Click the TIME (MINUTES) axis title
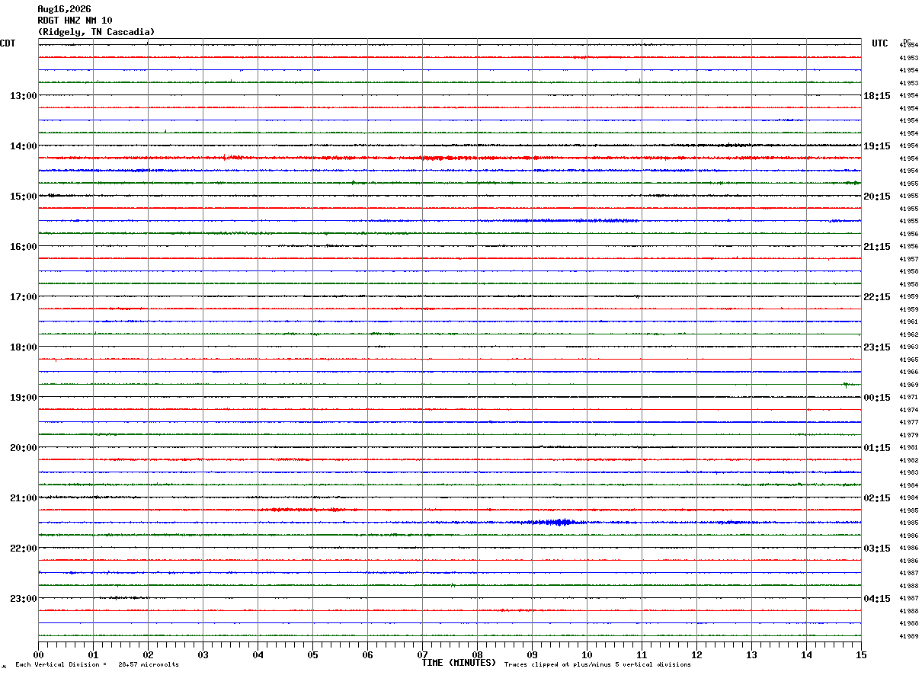 coord(459,663)
